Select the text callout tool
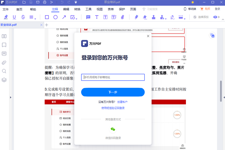 (114, 17)
